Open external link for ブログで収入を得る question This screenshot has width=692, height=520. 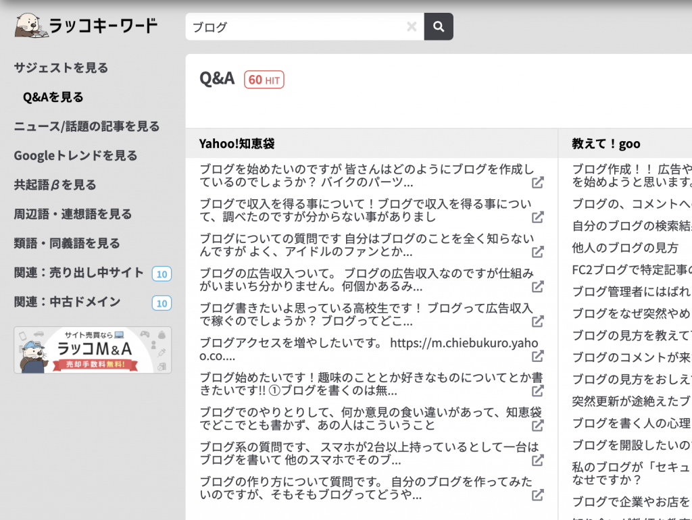537,217
